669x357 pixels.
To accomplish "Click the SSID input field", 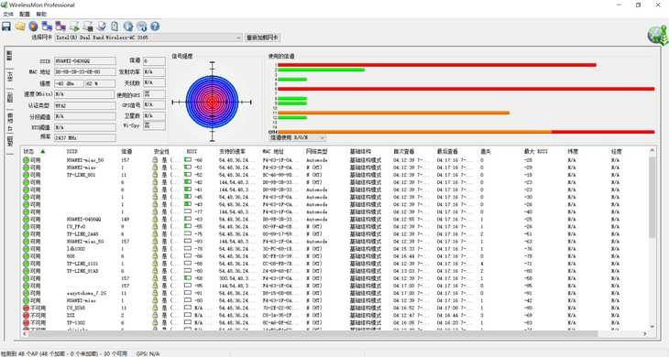I will [85, 61].
